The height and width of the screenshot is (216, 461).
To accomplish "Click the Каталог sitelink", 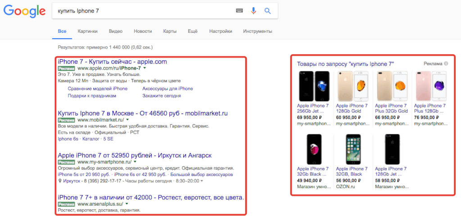I will coord(91,139).
